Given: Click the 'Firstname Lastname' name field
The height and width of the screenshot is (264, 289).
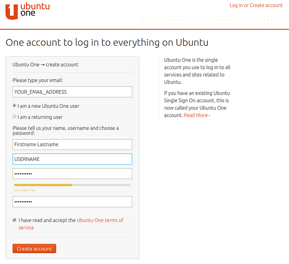Looking at the screenshot, I should tap(72, 145).
